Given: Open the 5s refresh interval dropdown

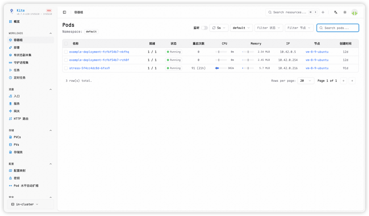Looking at the screenshot, I should tap(219, 28).
